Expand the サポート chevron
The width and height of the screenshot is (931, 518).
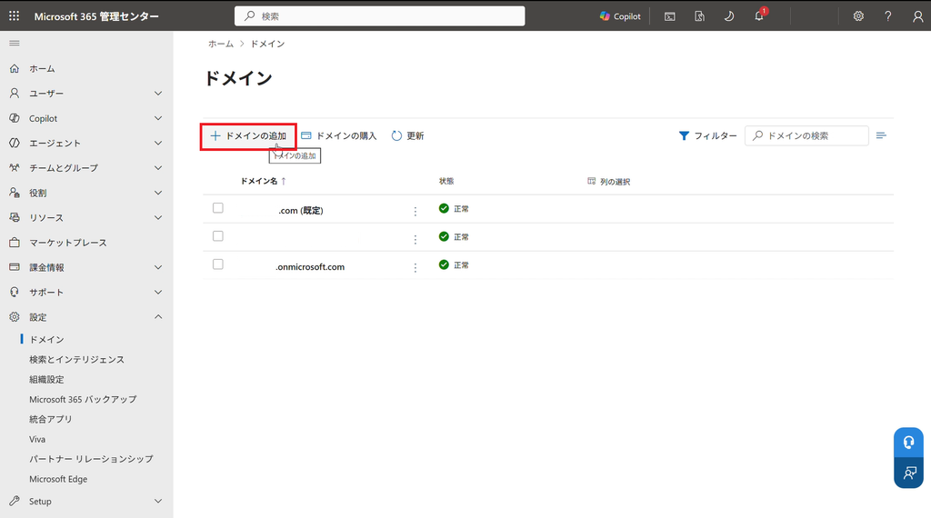click(x=158, y=292)
